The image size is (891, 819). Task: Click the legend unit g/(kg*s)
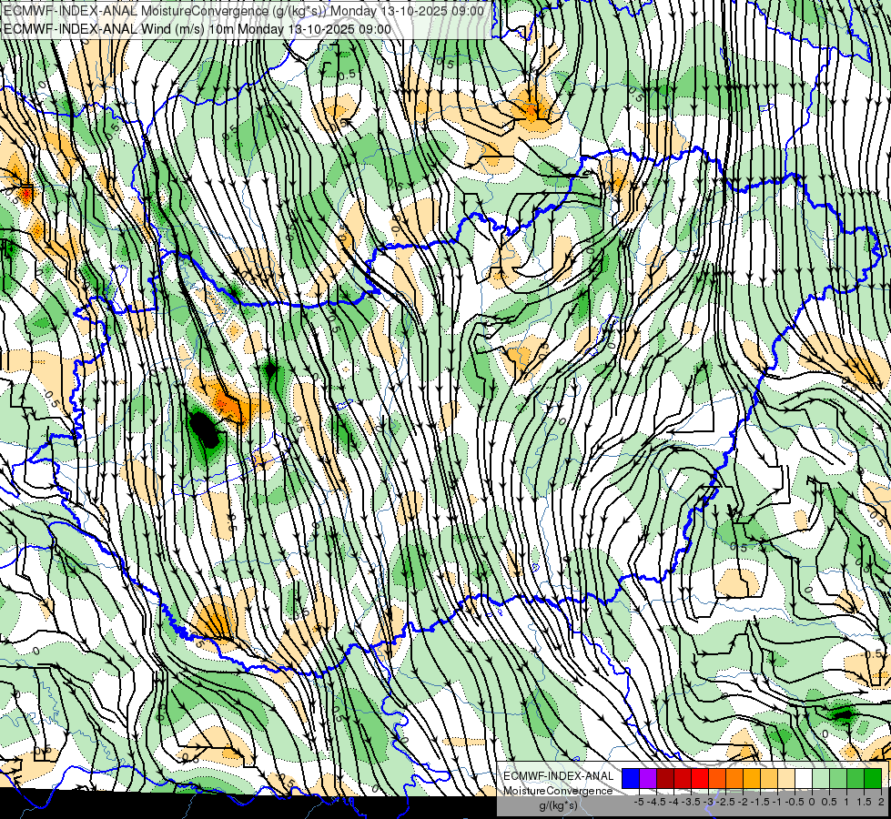[x=558, y=805]
